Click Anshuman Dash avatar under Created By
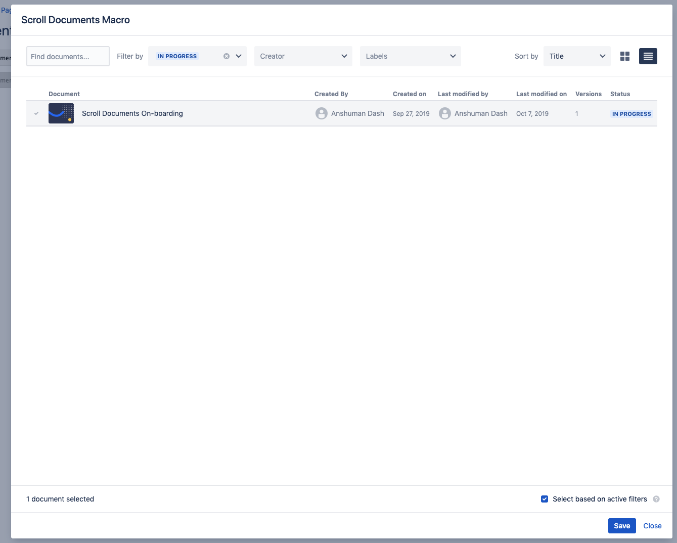Screen dimensions: 677x543 (x=322, y=113)
